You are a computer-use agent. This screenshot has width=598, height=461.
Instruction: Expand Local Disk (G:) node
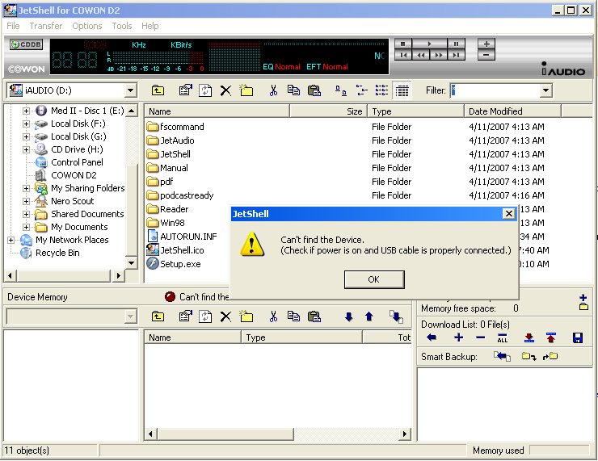point(26,136)
